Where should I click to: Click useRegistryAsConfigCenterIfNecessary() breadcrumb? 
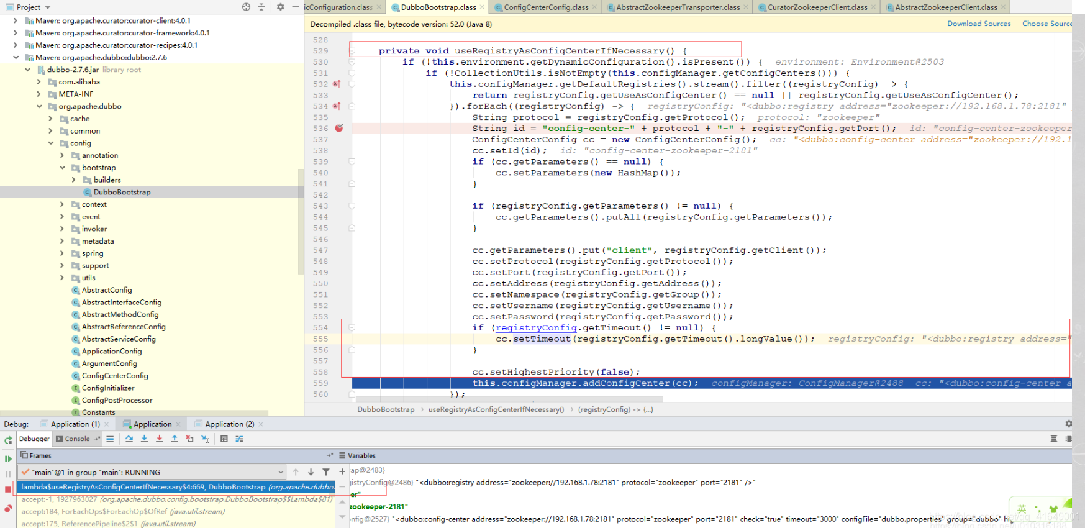tap(496, 409)
